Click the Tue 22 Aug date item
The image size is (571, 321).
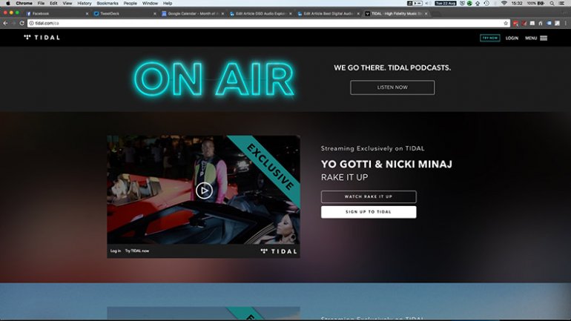pos(446,3)
